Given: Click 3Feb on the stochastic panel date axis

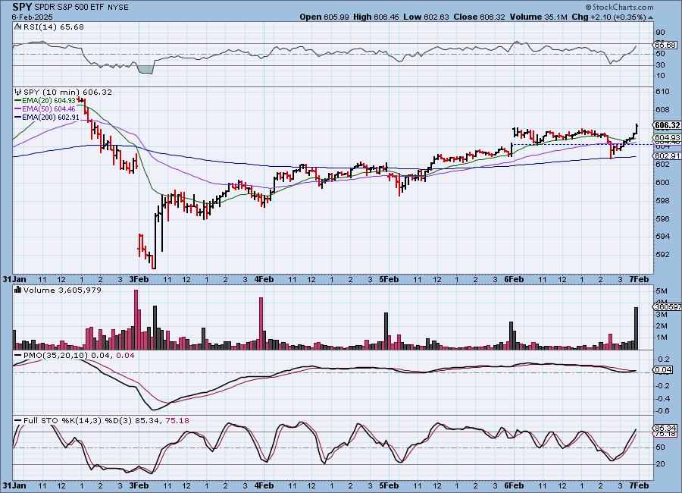Looking at the screenshot, I should (x=139, y=485).
